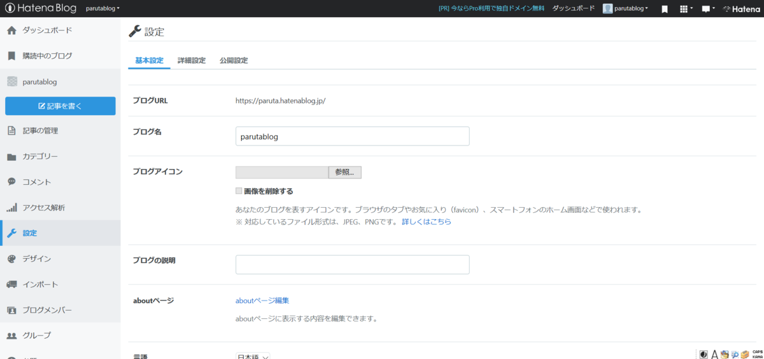The width and height of the screenshot is (764, 359).
Task: Click the parutablog thumbnail in sidebar
Action: 11,81
